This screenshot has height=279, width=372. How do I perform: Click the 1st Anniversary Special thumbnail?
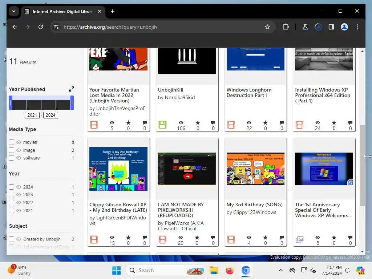(x=324, y=169)
